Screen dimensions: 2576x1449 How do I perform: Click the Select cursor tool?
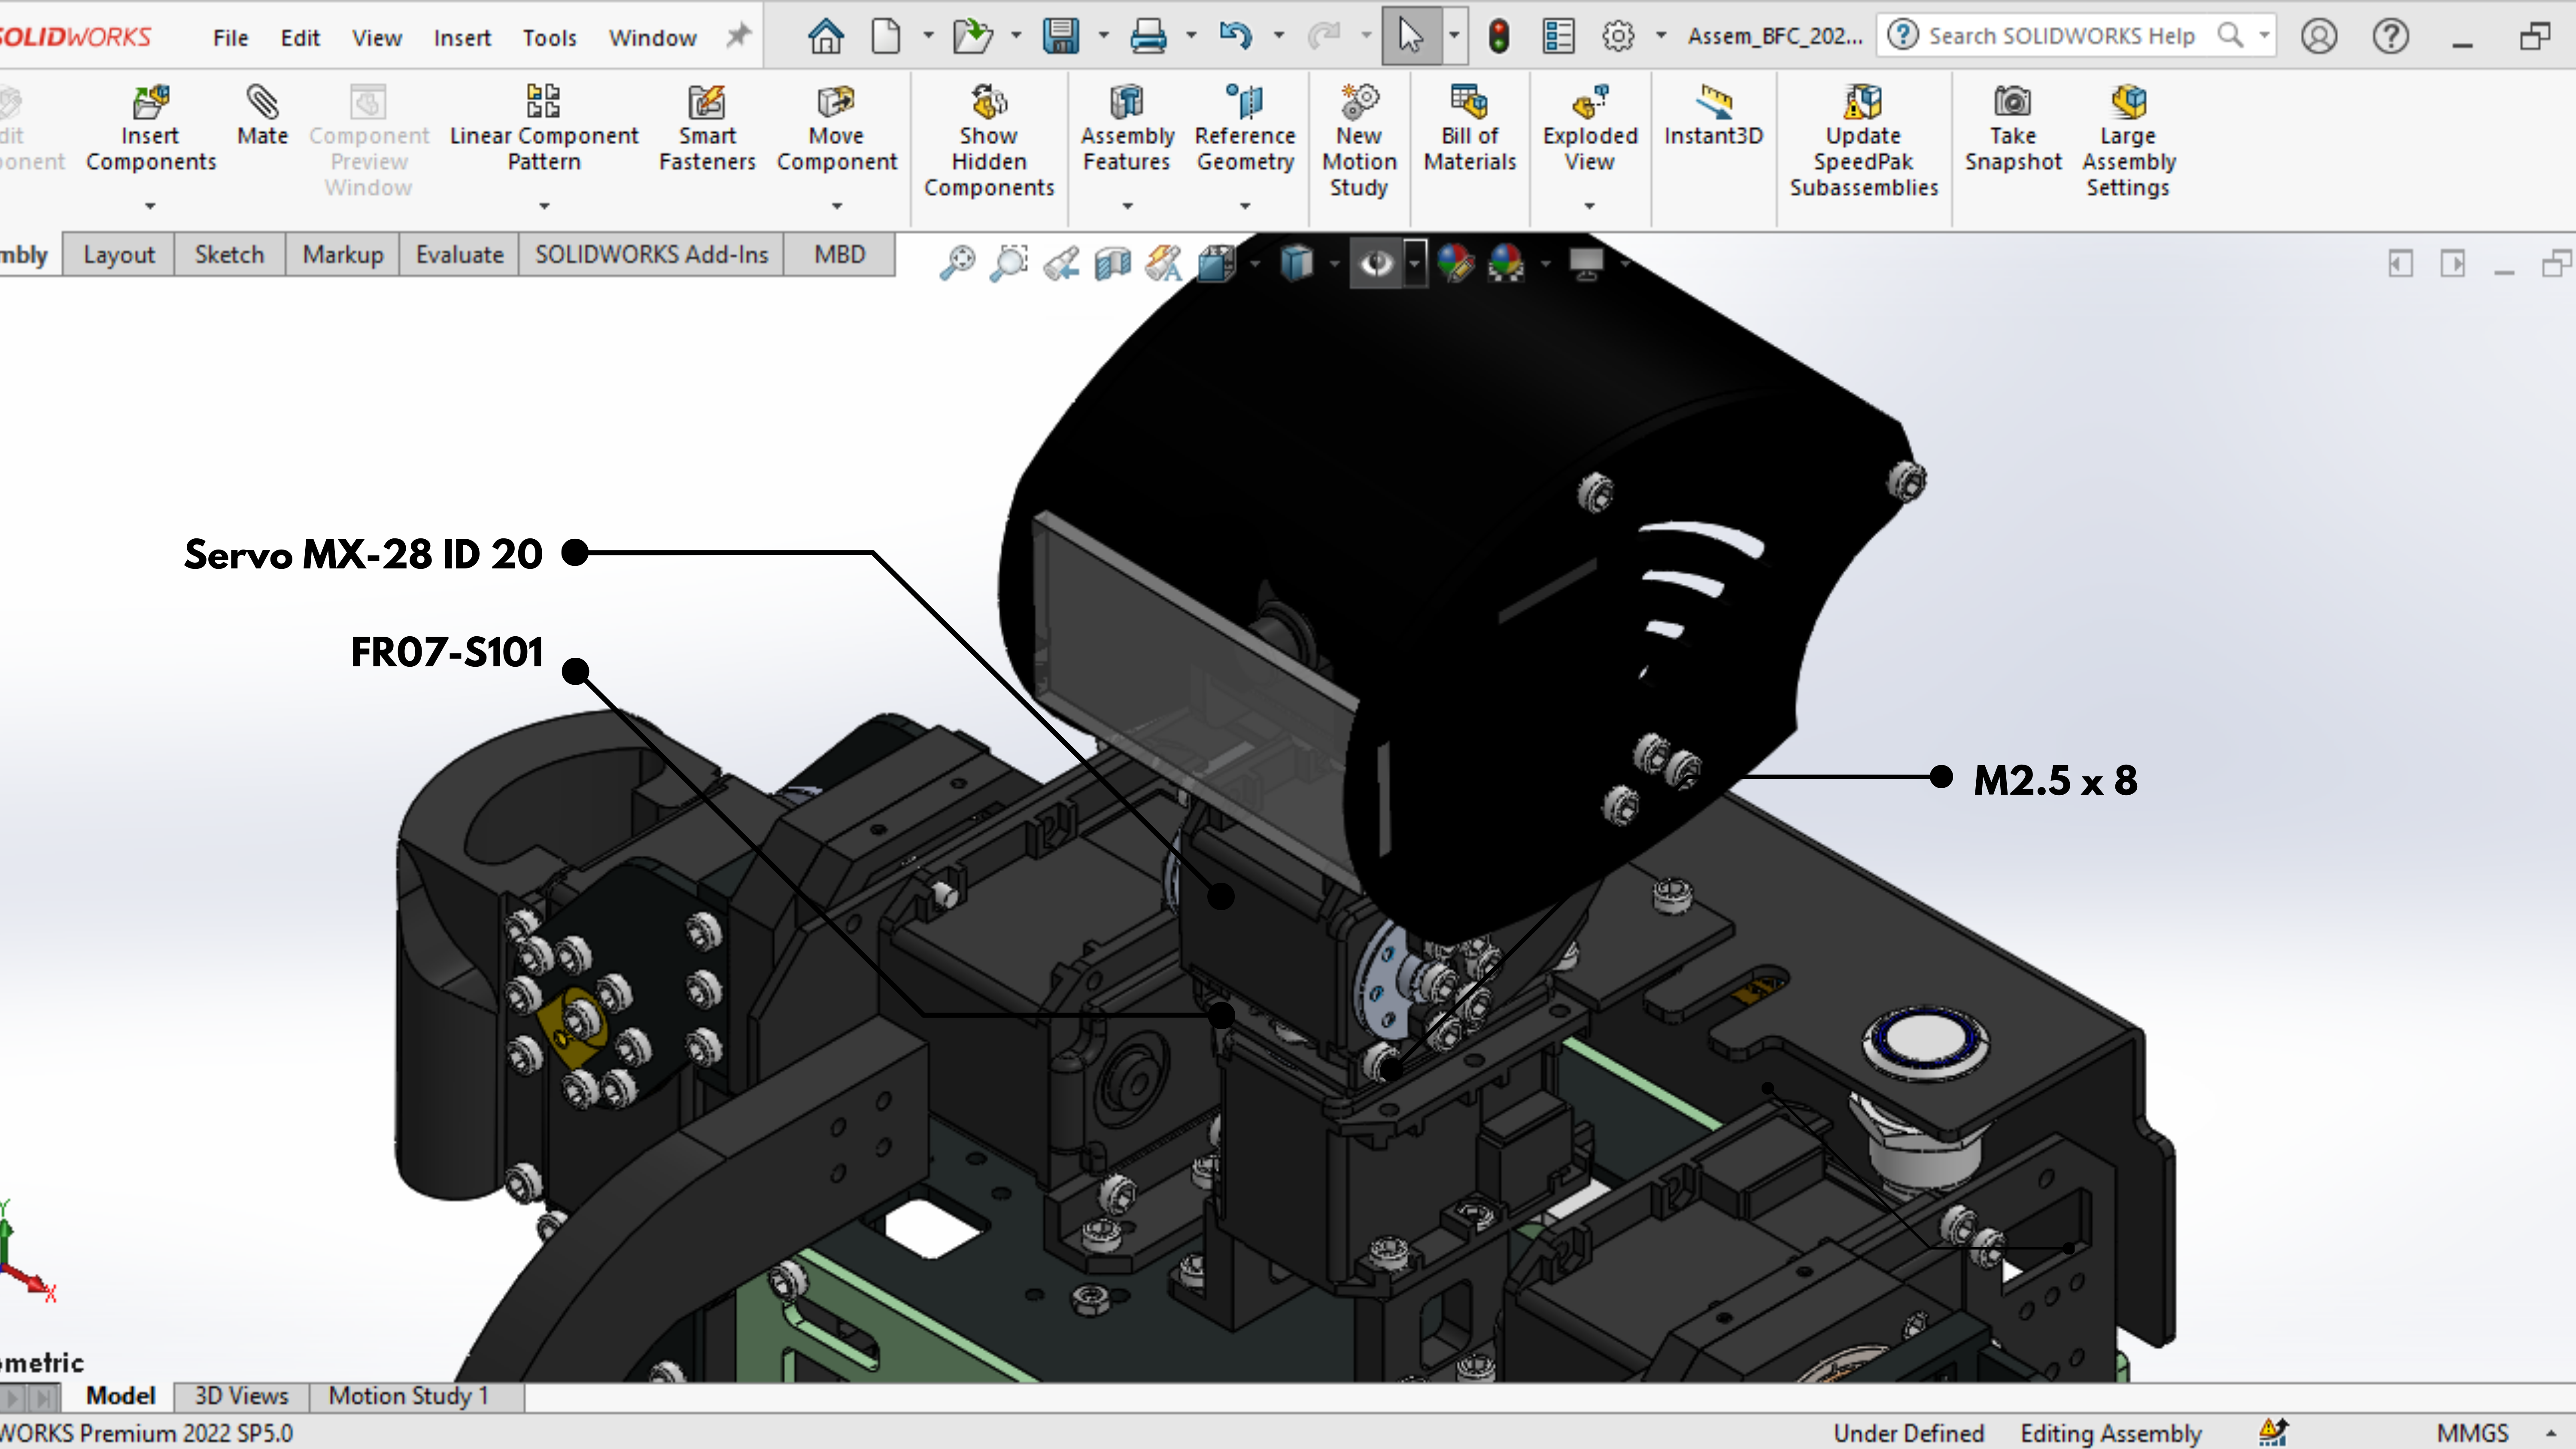pos(1411,37)
